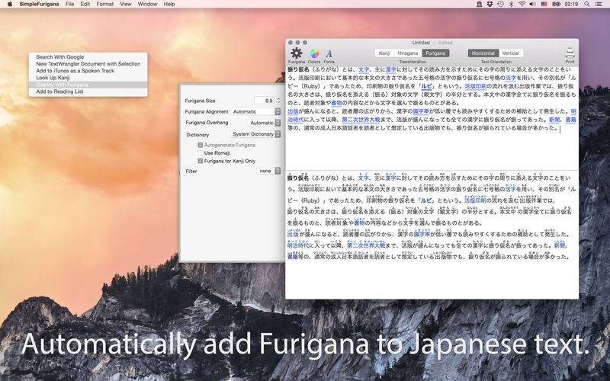The width and height of the screenshot is (610, 381).
Task: Click the Wi-Fi status icon
Action: tap(521, 4)
